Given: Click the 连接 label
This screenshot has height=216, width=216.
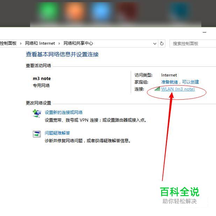Looking at the screenshot, I should coord(139,89).
